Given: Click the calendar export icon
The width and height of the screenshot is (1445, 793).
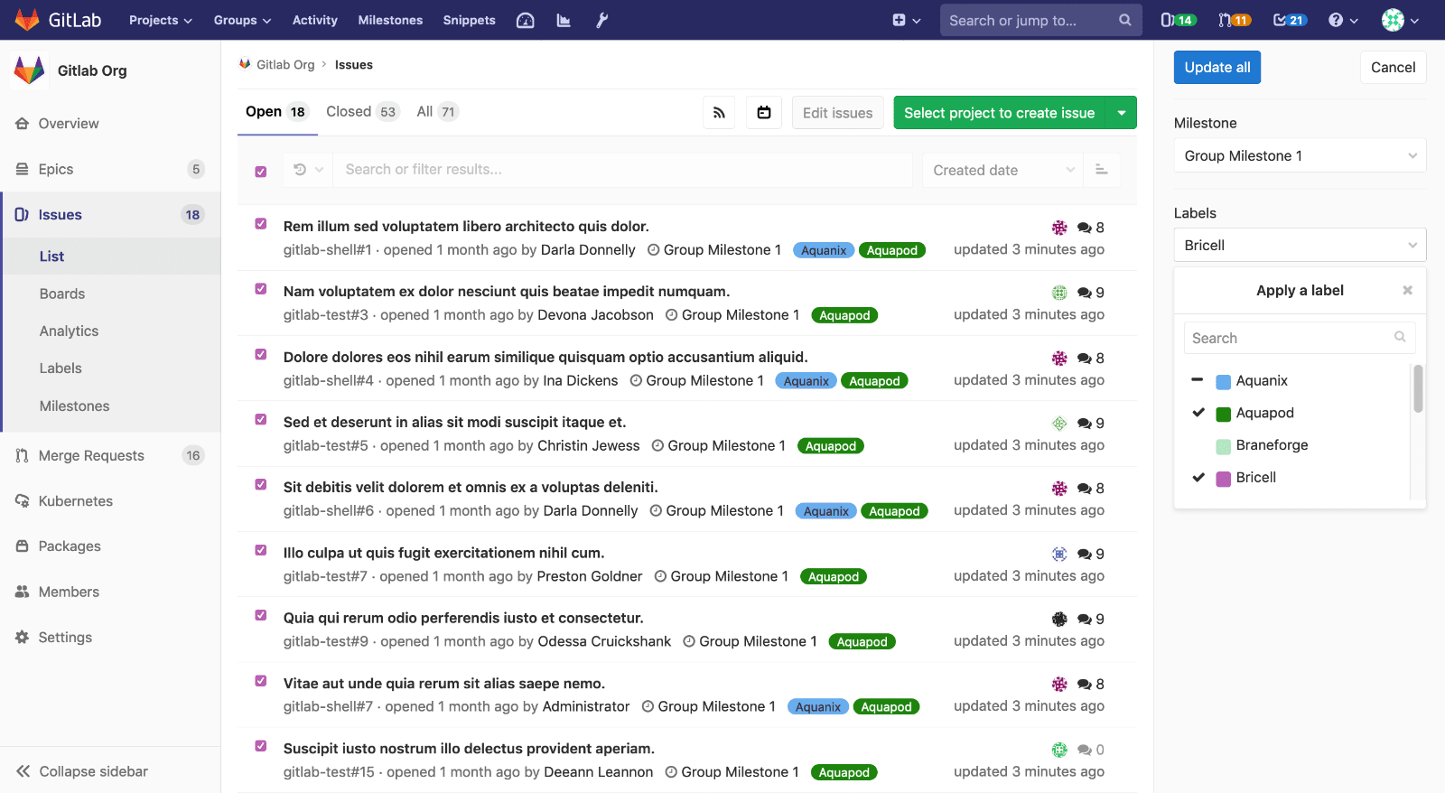Looking at the screenshot, I should click(764, 113).
